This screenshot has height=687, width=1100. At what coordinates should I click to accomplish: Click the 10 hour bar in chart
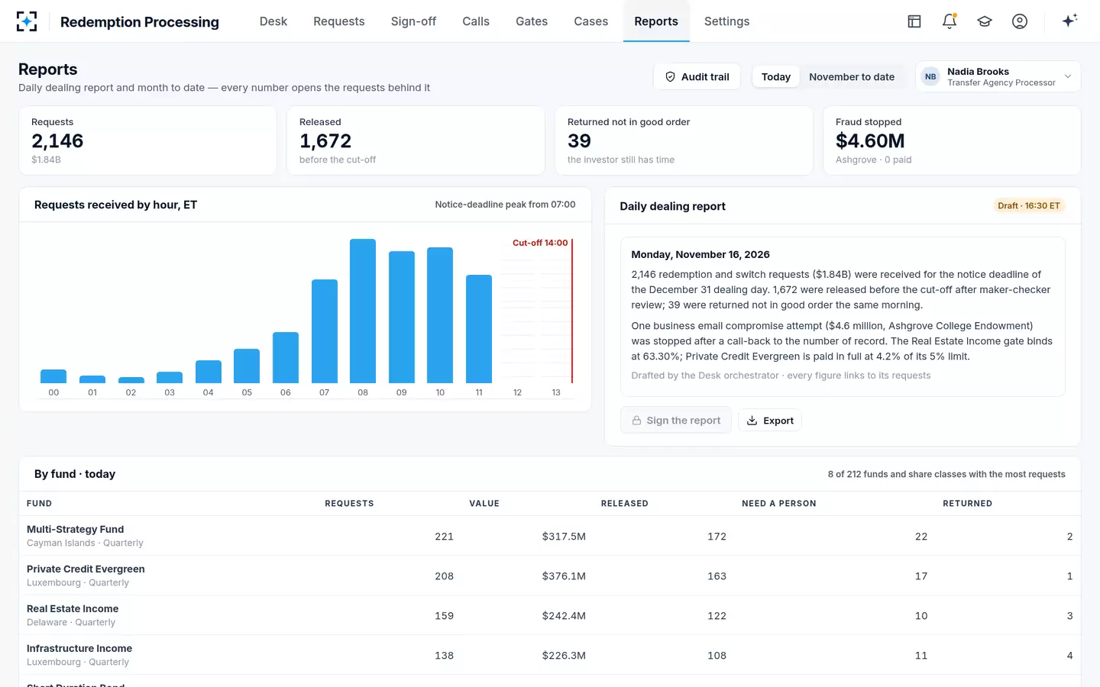coord(440,315)
